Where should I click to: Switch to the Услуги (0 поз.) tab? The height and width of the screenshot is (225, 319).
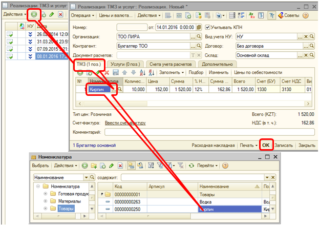[x=125, y=65]
